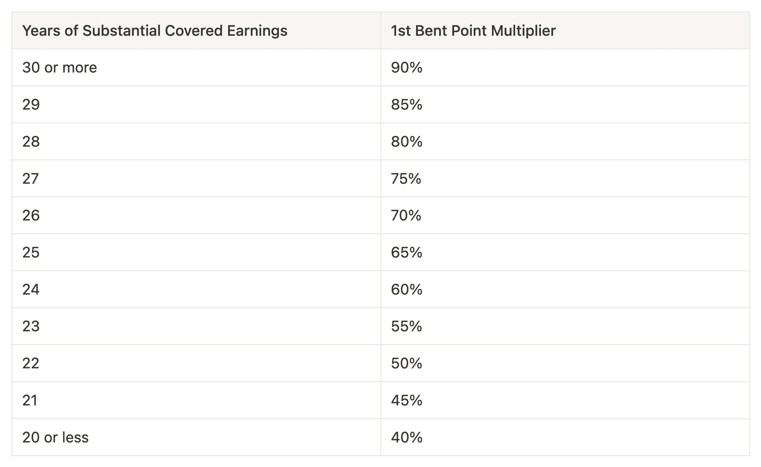This screenshot has height=467, width=761.
Task: Select the 40% multiplier cell
Action: (x=565, y=437)
